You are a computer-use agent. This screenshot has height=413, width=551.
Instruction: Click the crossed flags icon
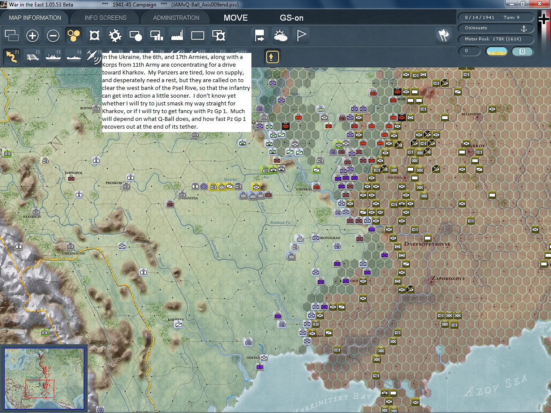tap(443, 35)
